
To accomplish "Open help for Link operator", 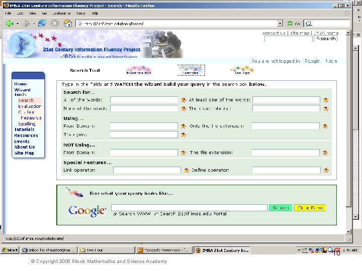I will click(187, 170).
